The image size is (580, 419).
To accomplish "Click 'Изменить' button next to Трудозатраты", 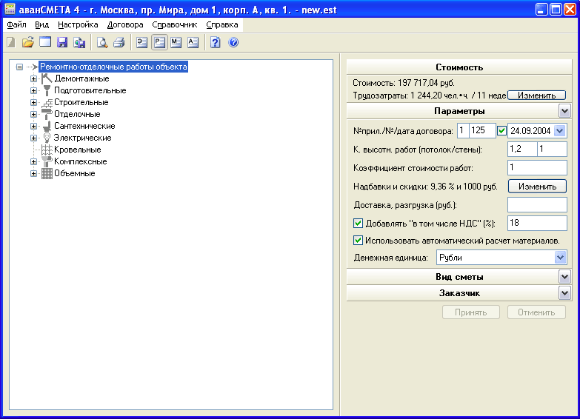I will (536, 95).
